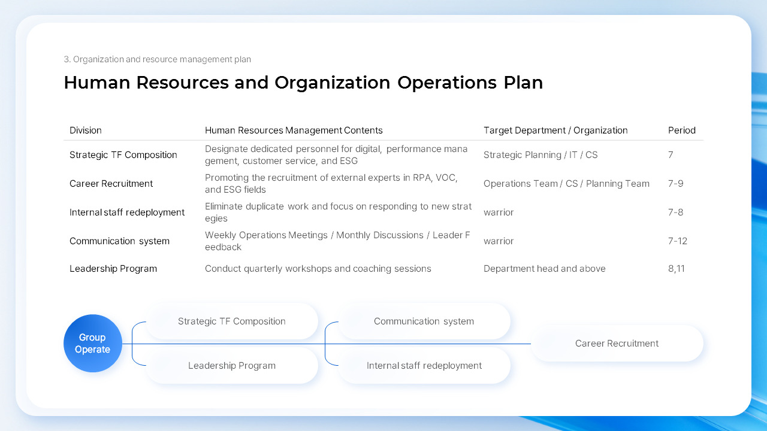Click the Department head and above cell

coord(545,268)
